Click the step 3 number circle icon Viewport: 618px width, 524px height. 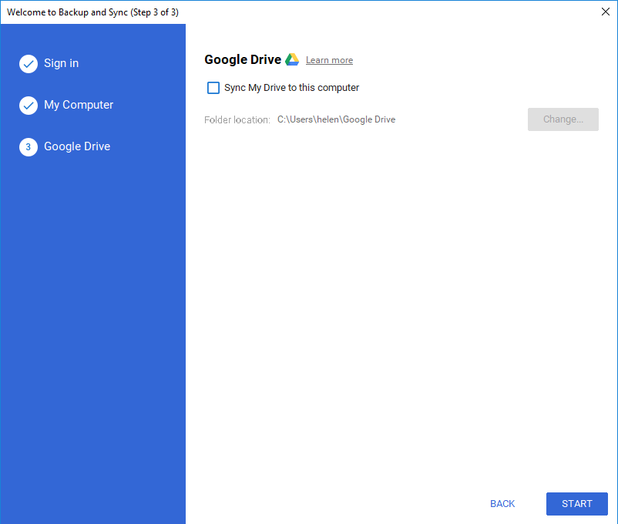(x=29, y=147)
